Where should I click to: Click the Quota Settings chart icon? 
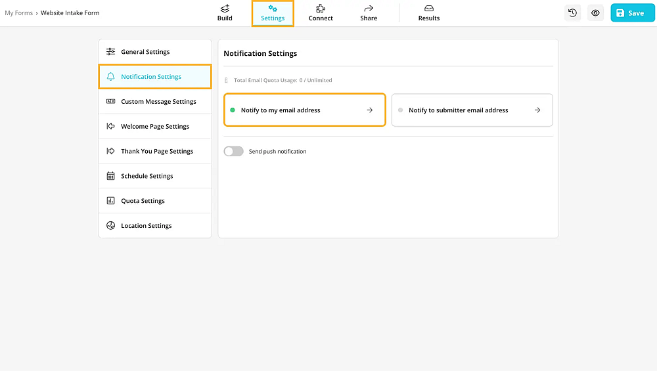(110, 200)
